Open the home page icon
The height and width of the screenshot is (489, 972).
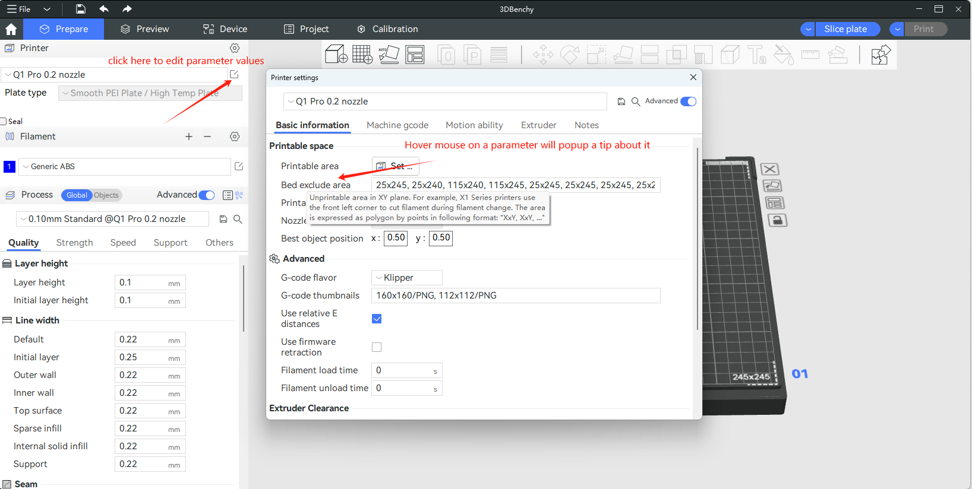coord(11,29)
